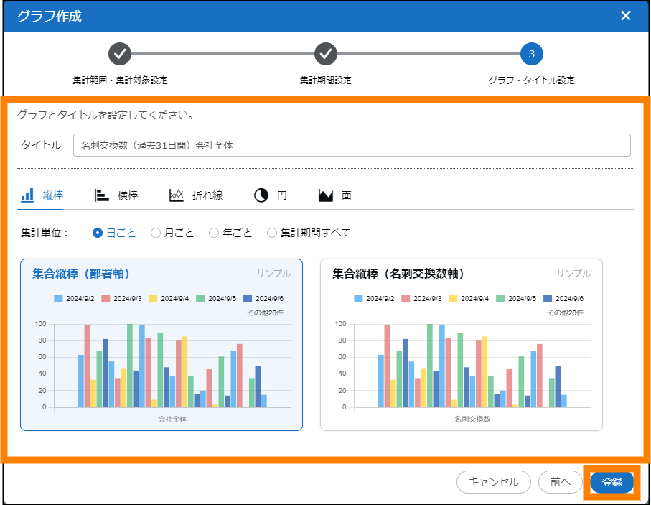This screenshot has width=651, height=505.
Task: Select the horizontal bar chart icon
Action: [102, 195]
